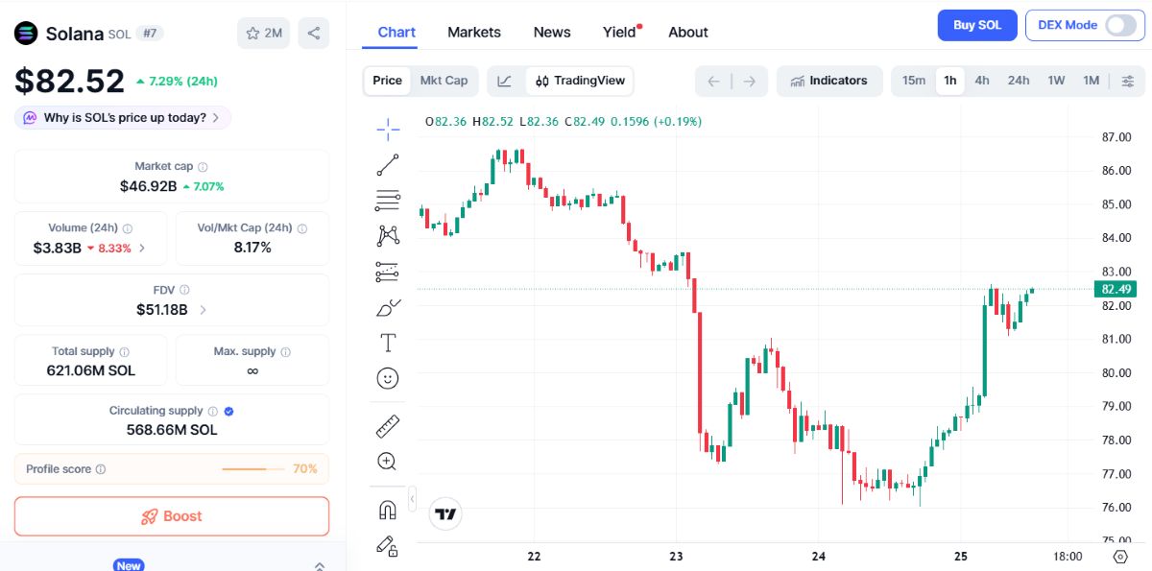The width and height of the screenshot is (1152, 571).
Task: Set chart interval to 4h
Action: [982, 81]
